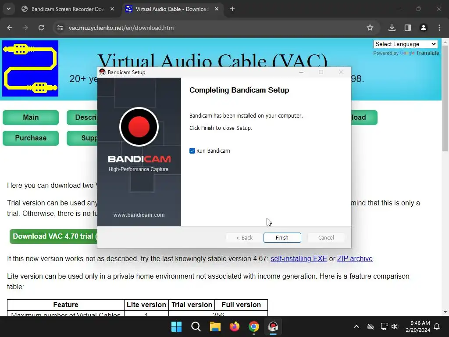Image resolution: width=449 pixels, height=337 pixels.
Task: Open the network status tray icon
Action: tap(384, 326)
